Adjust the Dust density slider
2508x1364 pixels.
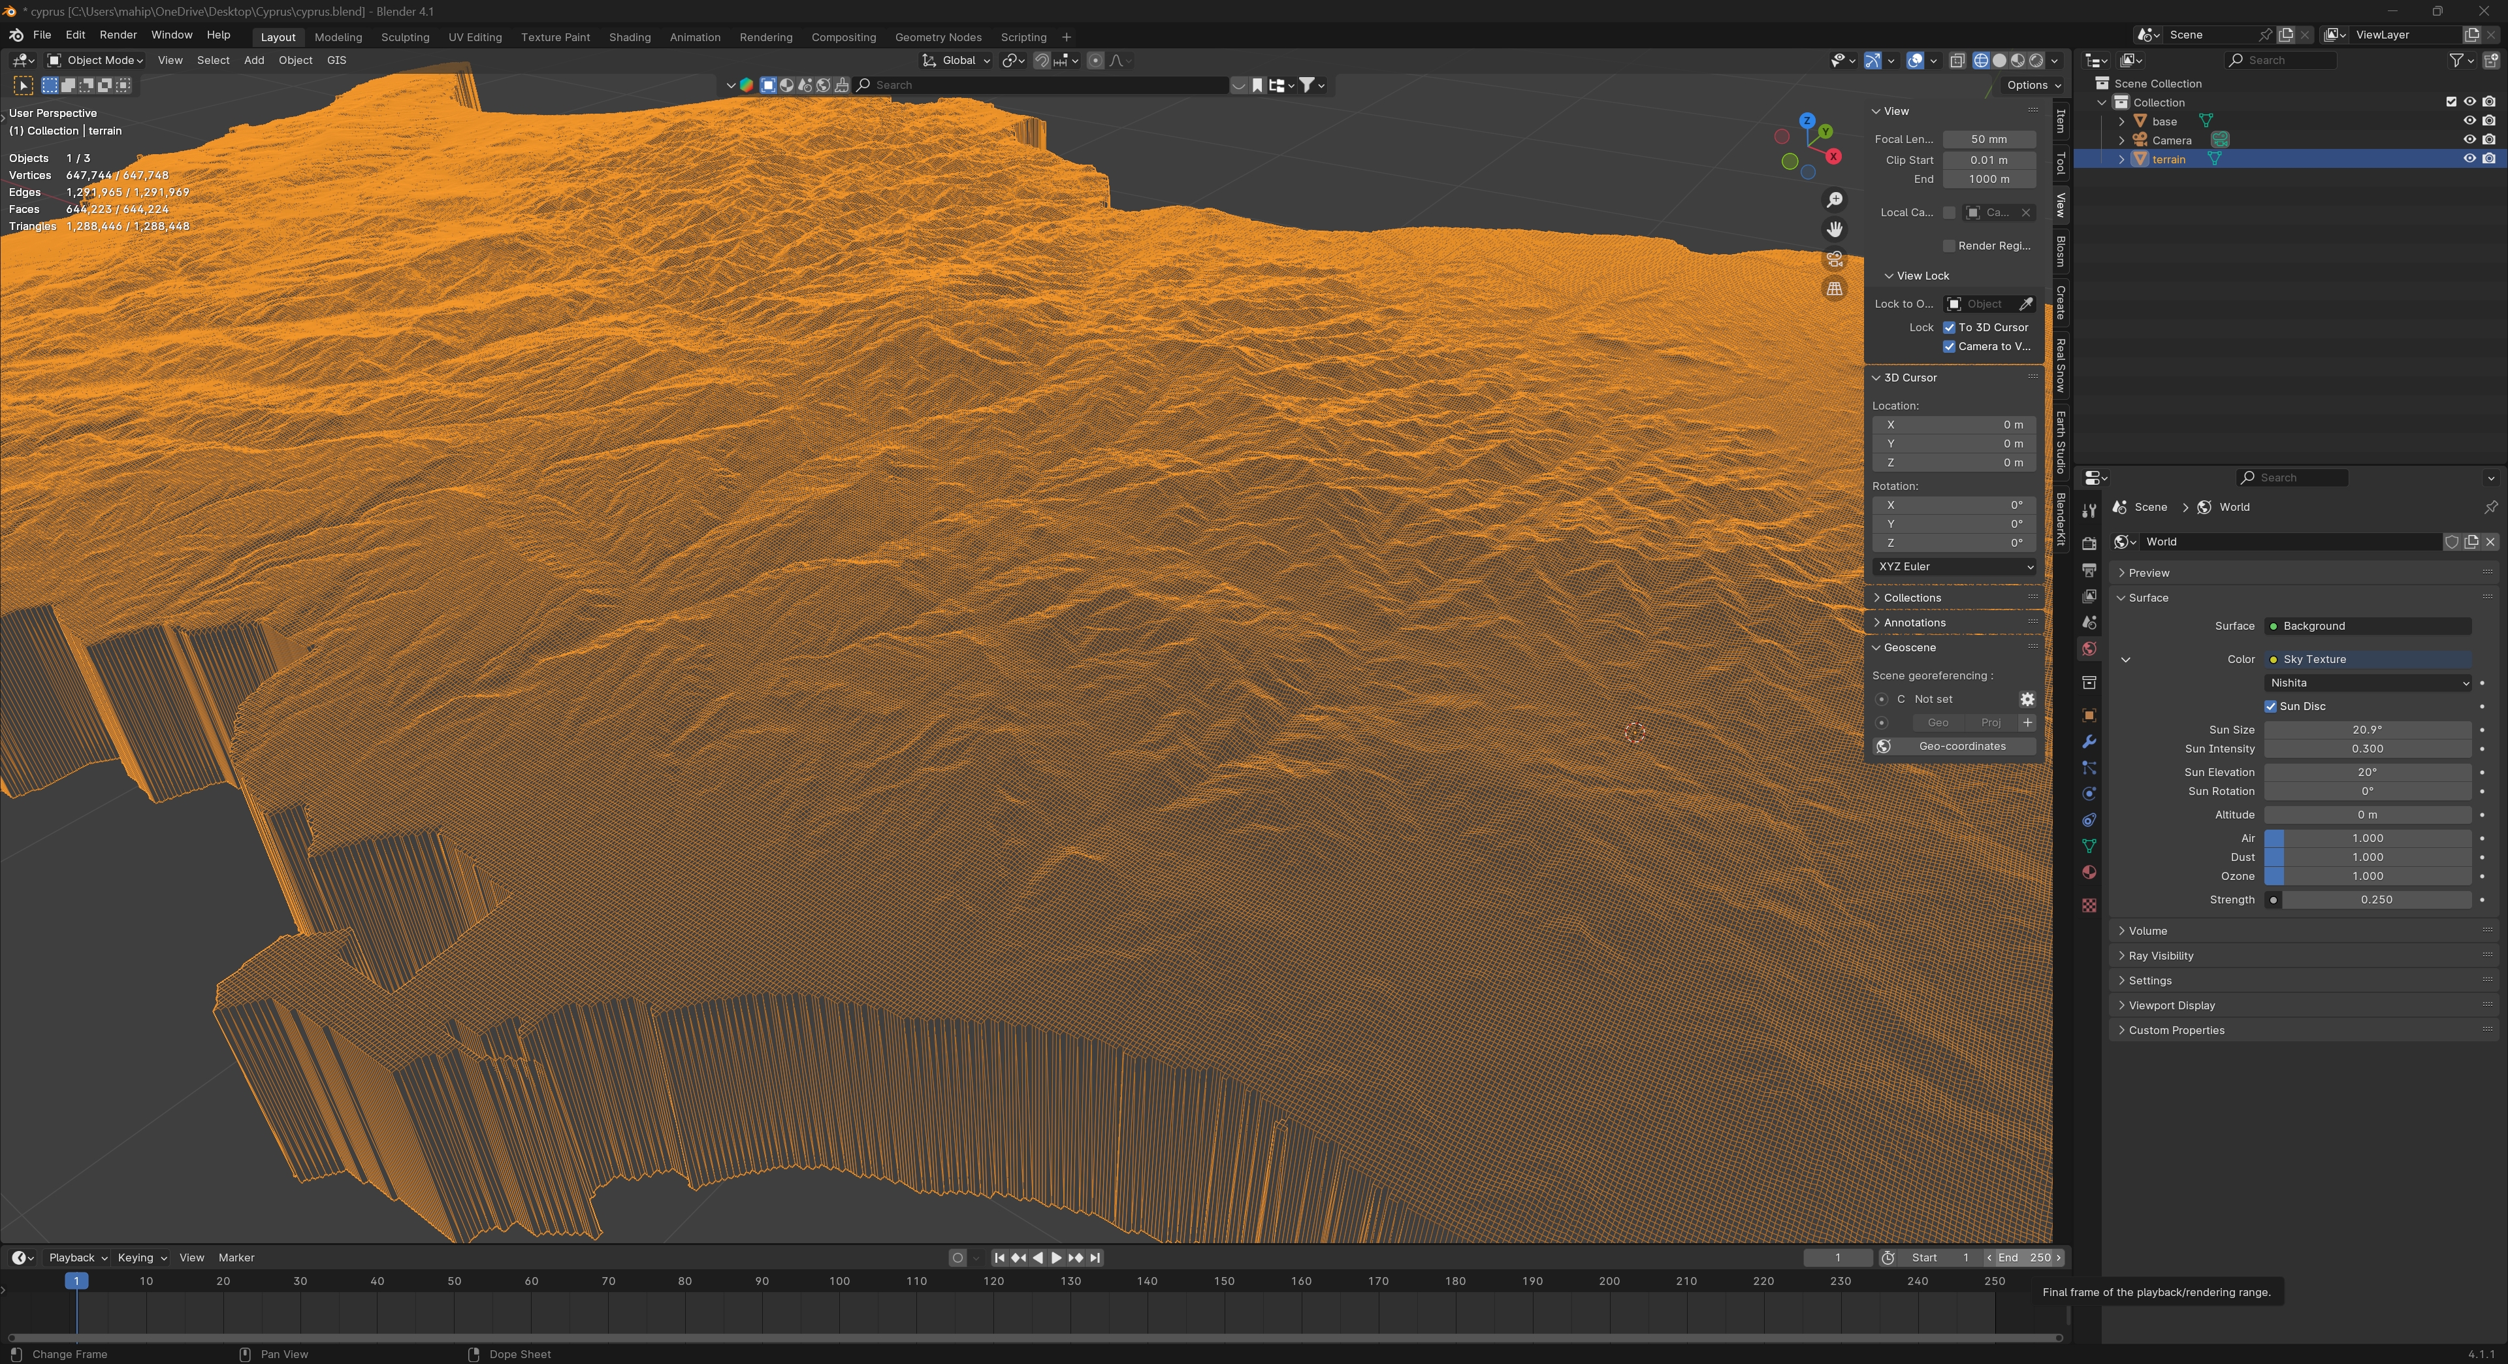click(x=2367, y=858)
